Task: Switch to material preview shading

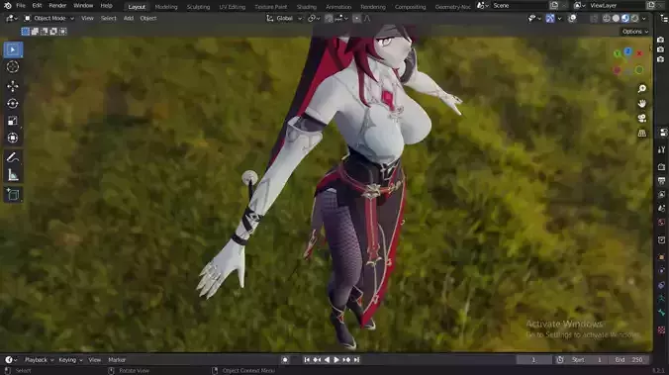Action: click(x=625, y=19)
